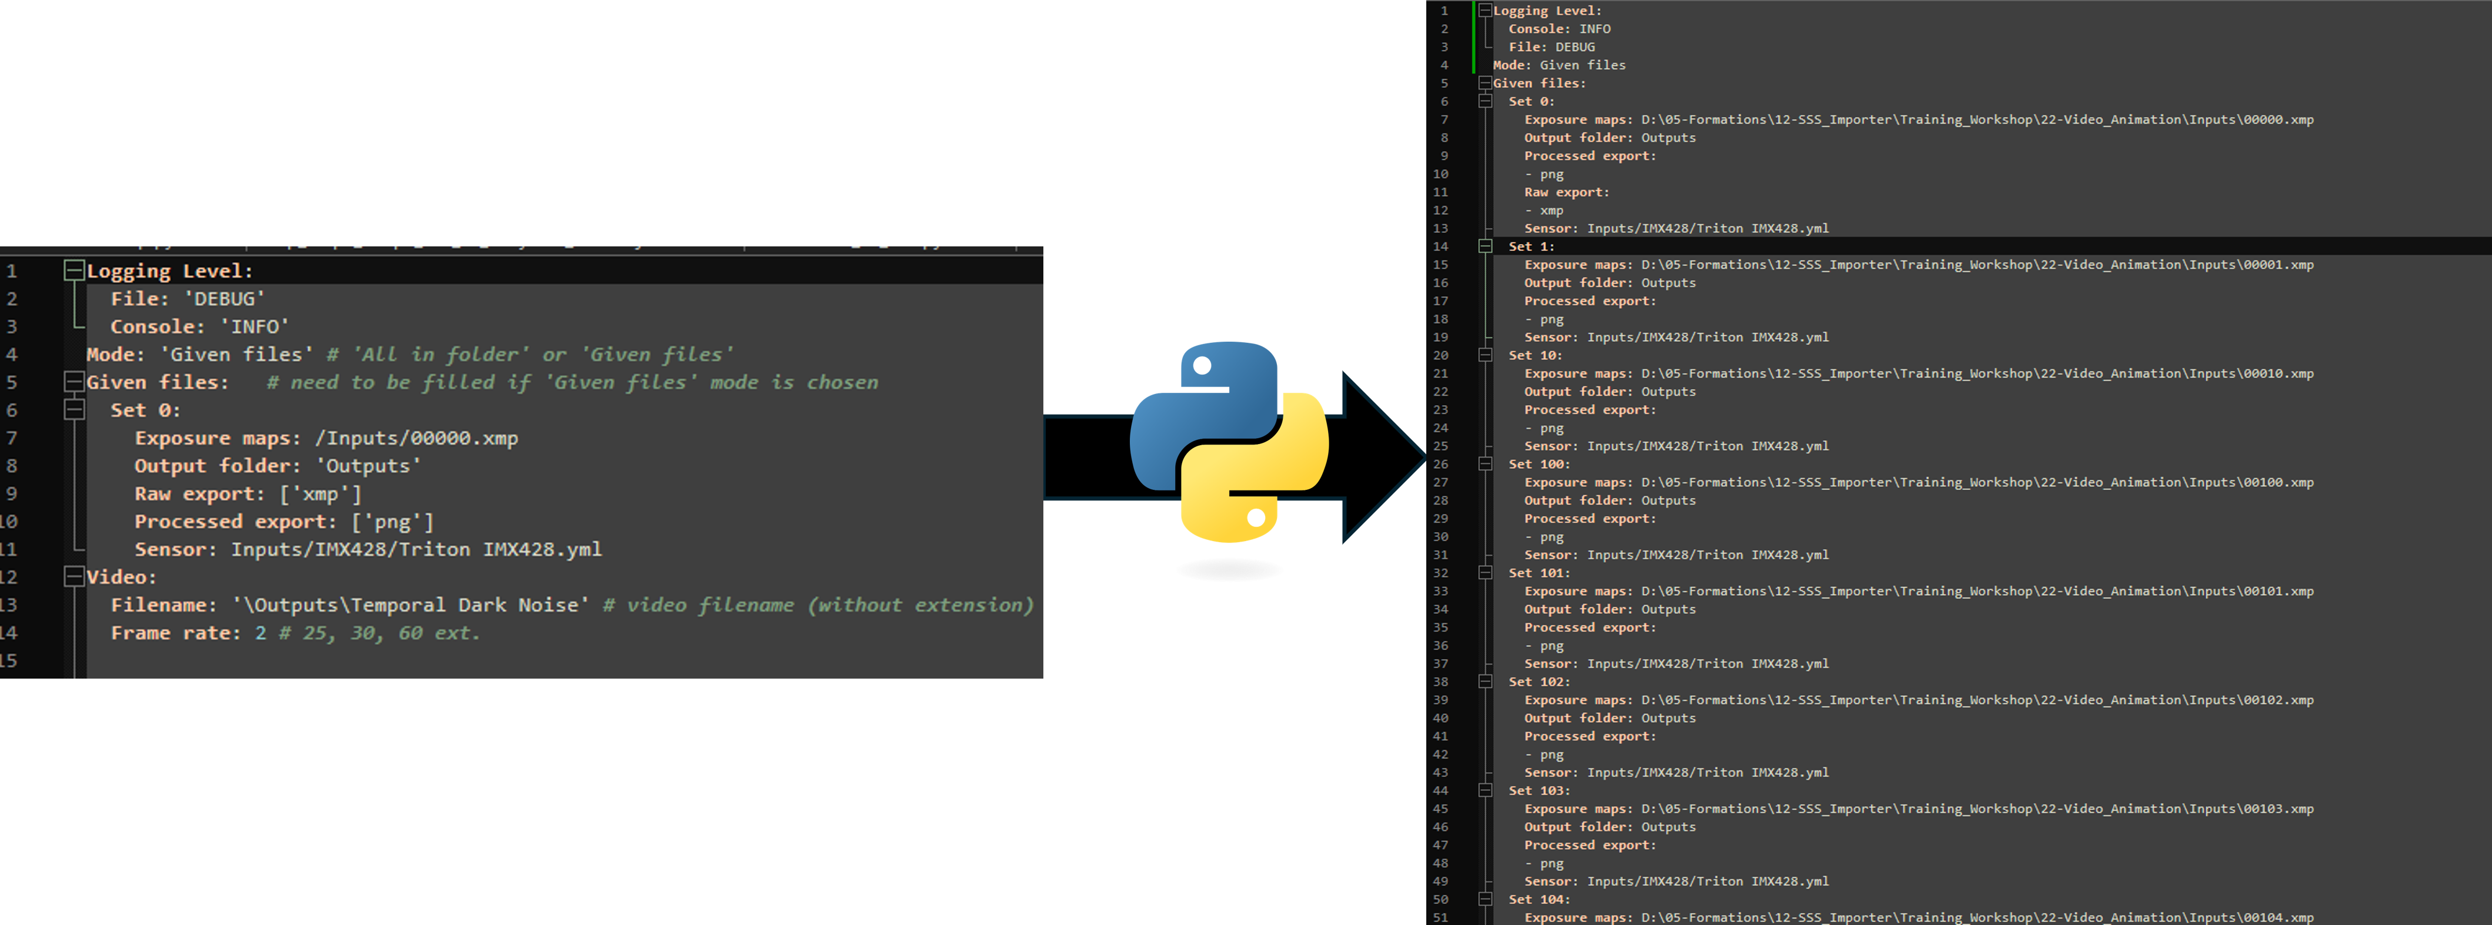Collapse Set 104 fold marker
This screenshot has height=925, width=2492.
[x=1485, y=900]
